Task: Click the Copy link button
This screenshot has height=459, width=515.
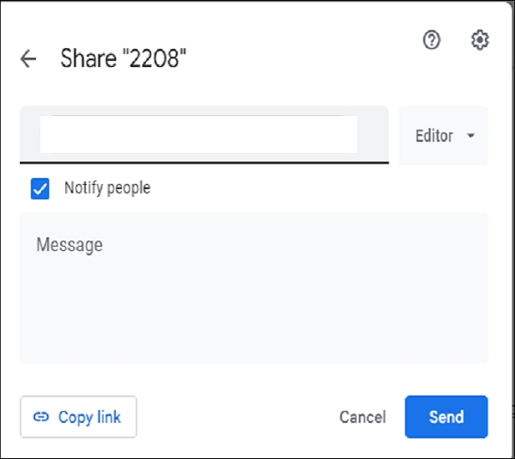Action: [x=78, y=417]
